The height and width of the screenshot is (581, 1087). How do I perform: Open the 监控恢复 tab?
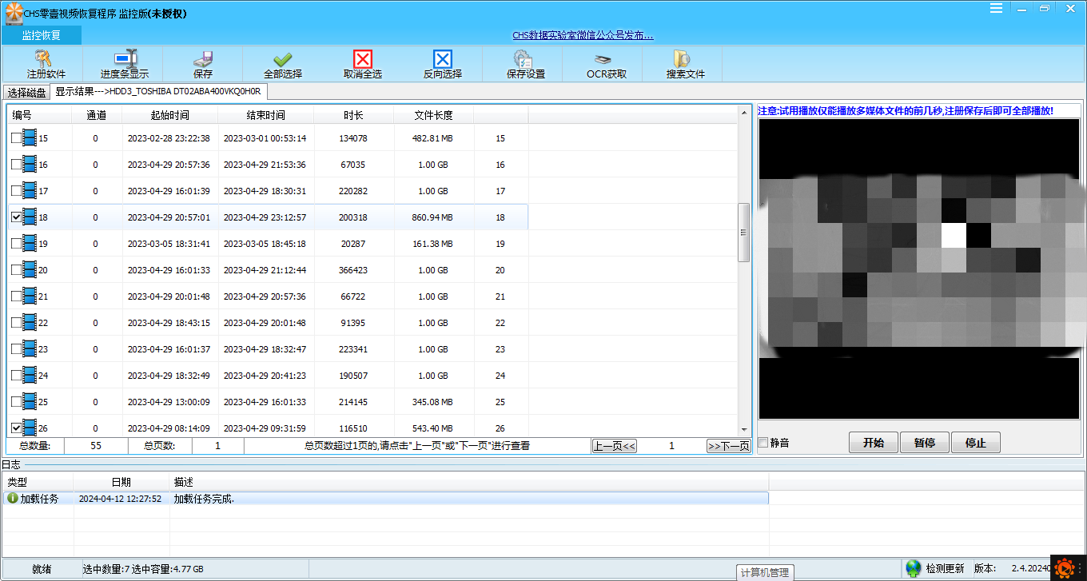pyautogui.click(x=41, y=35)
